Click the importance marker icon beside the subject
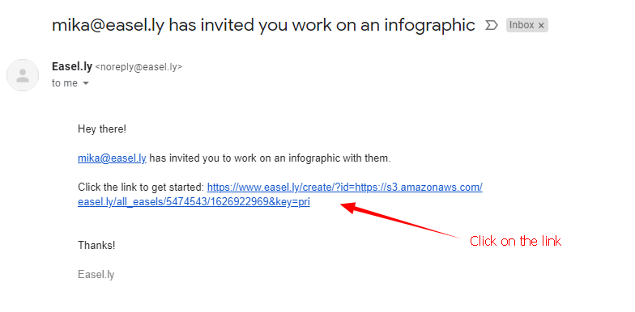 point(491,26)
